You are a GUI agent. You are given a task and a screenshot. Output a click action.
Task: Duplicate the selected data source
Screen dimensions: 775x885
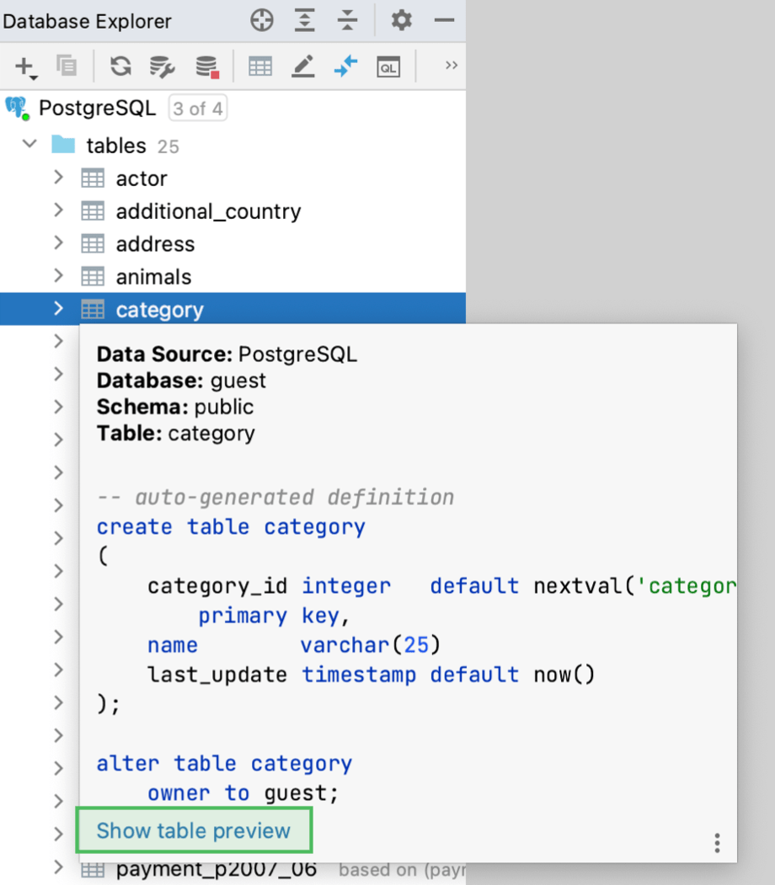click(67, 66)
